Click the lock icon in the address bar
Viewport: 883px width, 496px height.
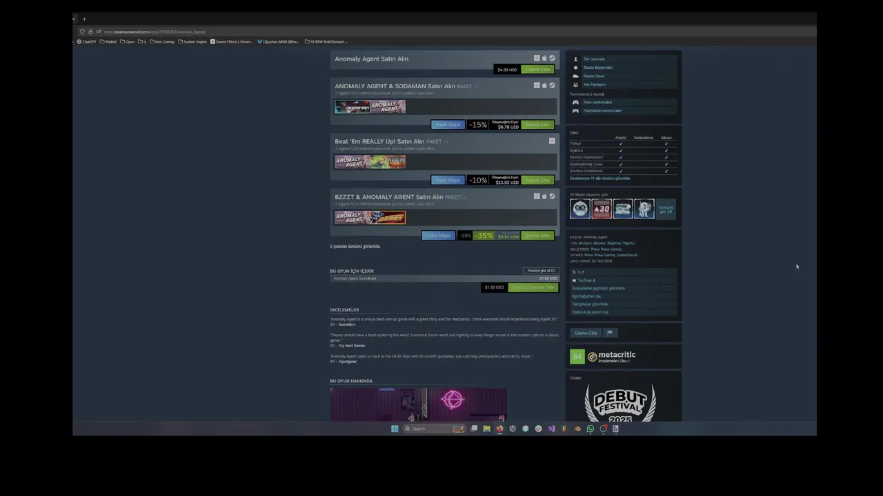(x=90, y=32)
